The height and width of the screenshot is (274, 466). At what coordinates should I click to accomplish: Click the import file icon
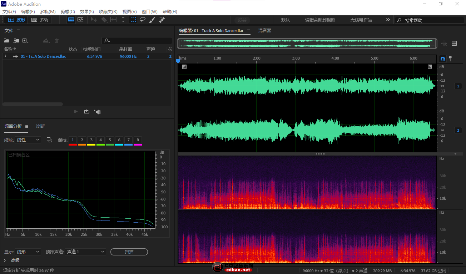pyautogui.click(x=16, y=41)
